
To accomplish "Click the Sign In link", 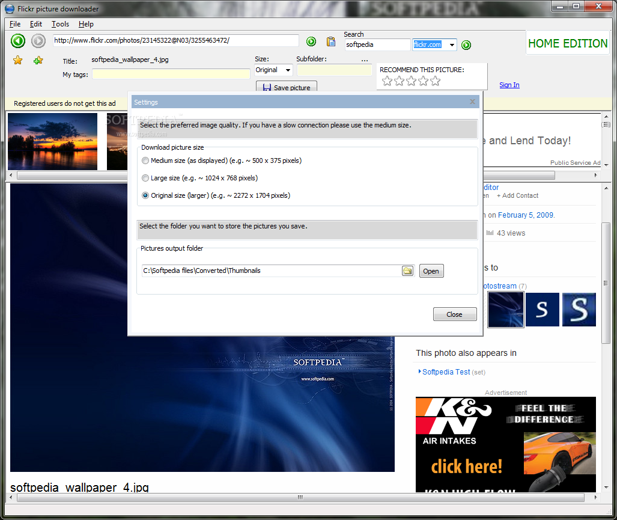I will (x=509, y=85).
